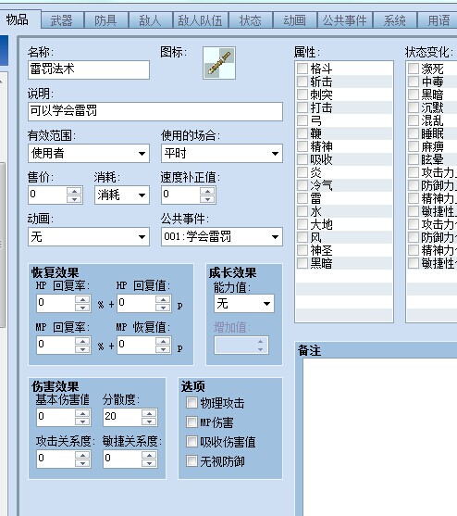Increase 攻击关系度 with up arrow
The height and width of the screenshot is (516, 457).
pyautogui.click(x=82, y=455)
